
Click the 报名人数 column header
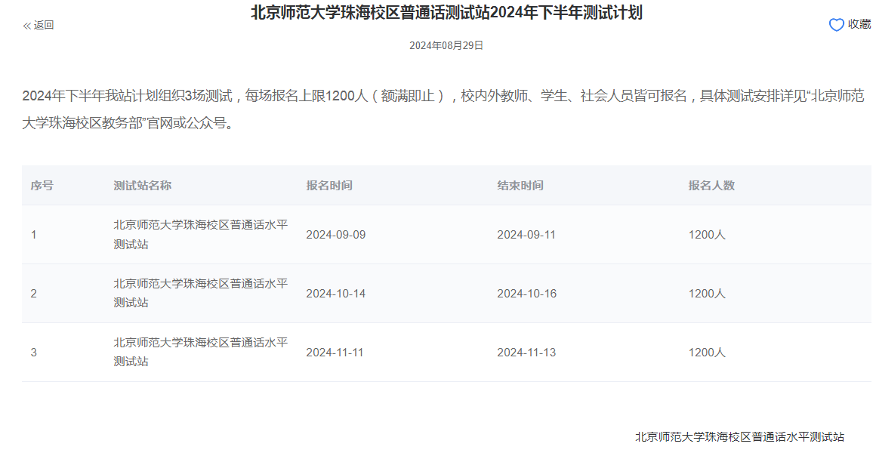711,186
